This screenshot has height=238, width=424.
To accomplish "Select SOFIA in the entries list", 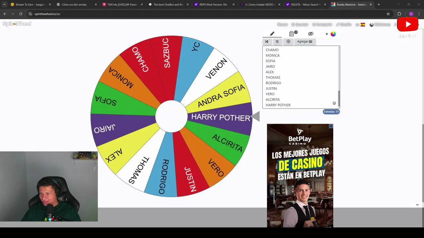I will (270, 61).
